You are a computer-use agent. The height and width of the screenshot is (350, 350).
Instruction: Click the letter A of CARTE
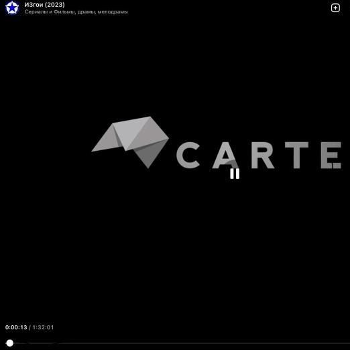(225, 155)
